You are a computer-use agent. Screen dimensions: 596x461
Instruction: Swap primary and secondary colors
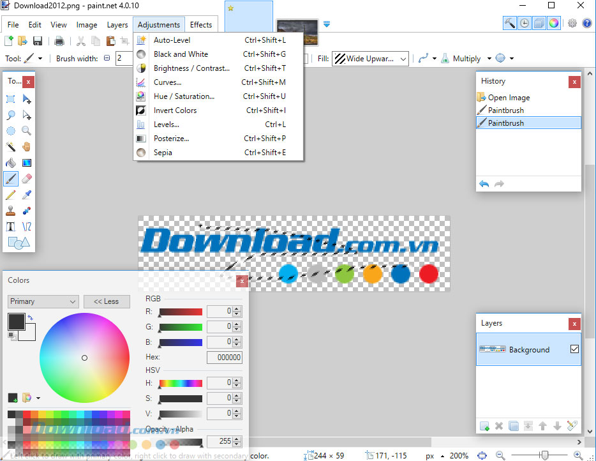pos(31,317)
